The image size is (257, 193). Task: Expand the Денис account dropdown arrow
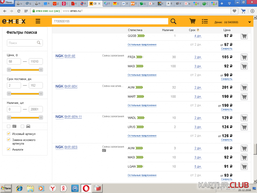(249, 22)
